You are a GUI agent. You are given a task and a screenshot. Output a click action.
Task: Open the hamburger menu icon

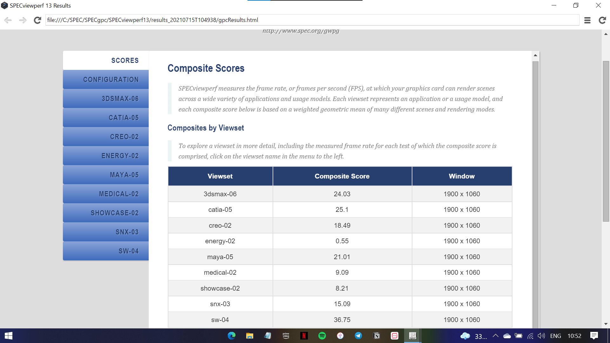click(x=587, y=20)
